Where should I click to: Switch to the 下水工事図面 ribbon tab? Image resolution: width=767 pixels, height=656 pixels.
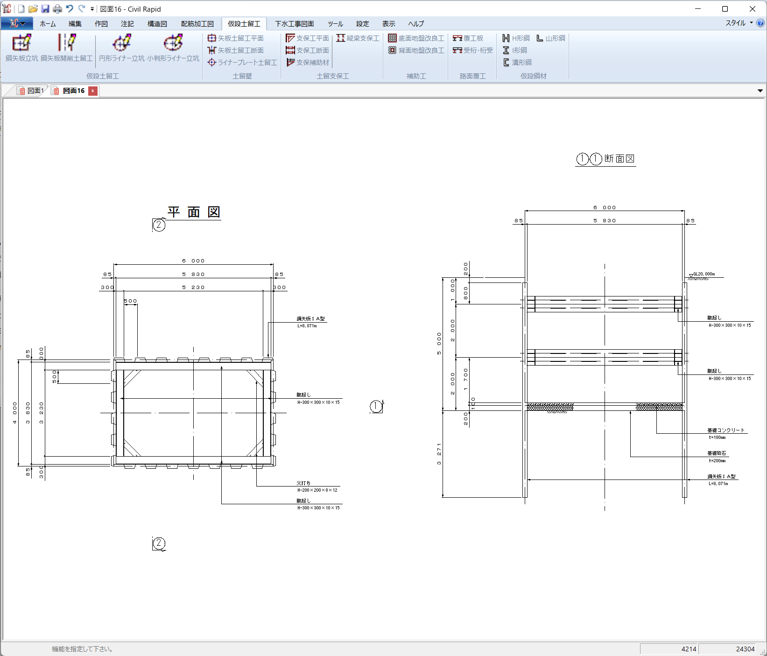click(x=294, y=24)
